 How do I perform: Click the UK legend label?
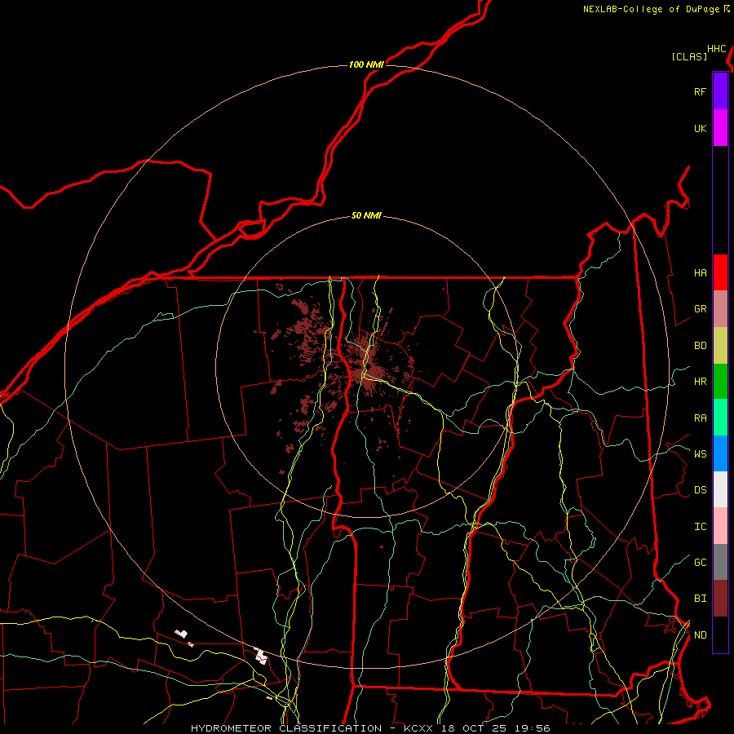click(x=700, y=129)
